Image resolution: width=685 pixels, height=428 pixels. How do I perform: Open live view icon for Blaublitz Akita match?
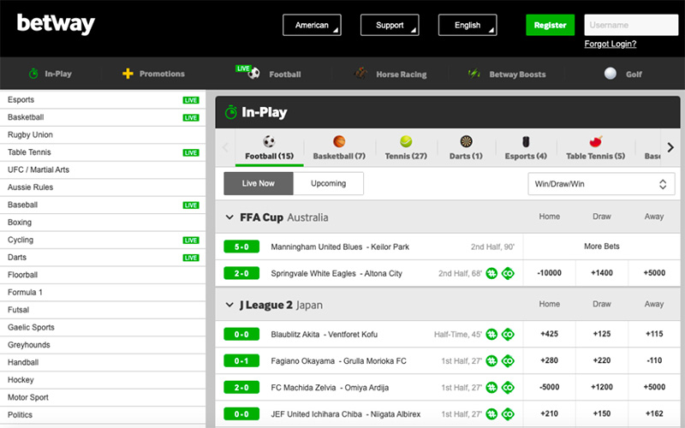[508, 335]
